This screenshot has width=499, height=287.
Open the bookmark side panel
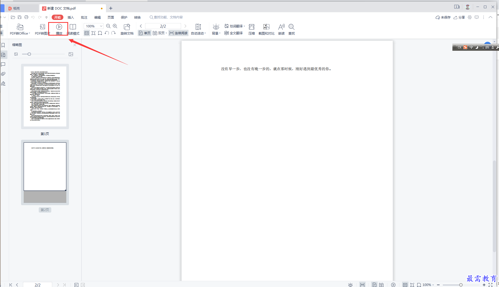[x=3, y=45]
